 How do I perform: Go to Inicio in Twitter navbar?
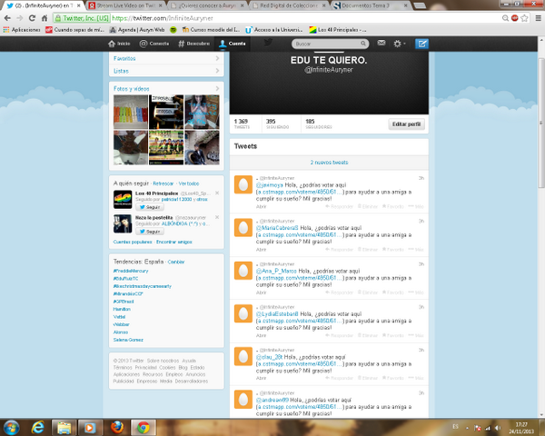119,44
